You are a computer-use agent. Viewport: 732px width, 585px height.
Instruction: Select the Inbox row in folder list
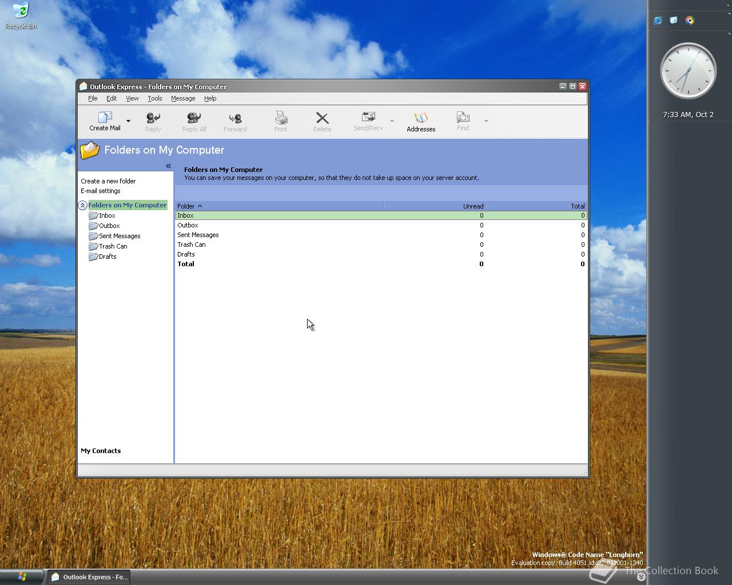tap(381, 215)
